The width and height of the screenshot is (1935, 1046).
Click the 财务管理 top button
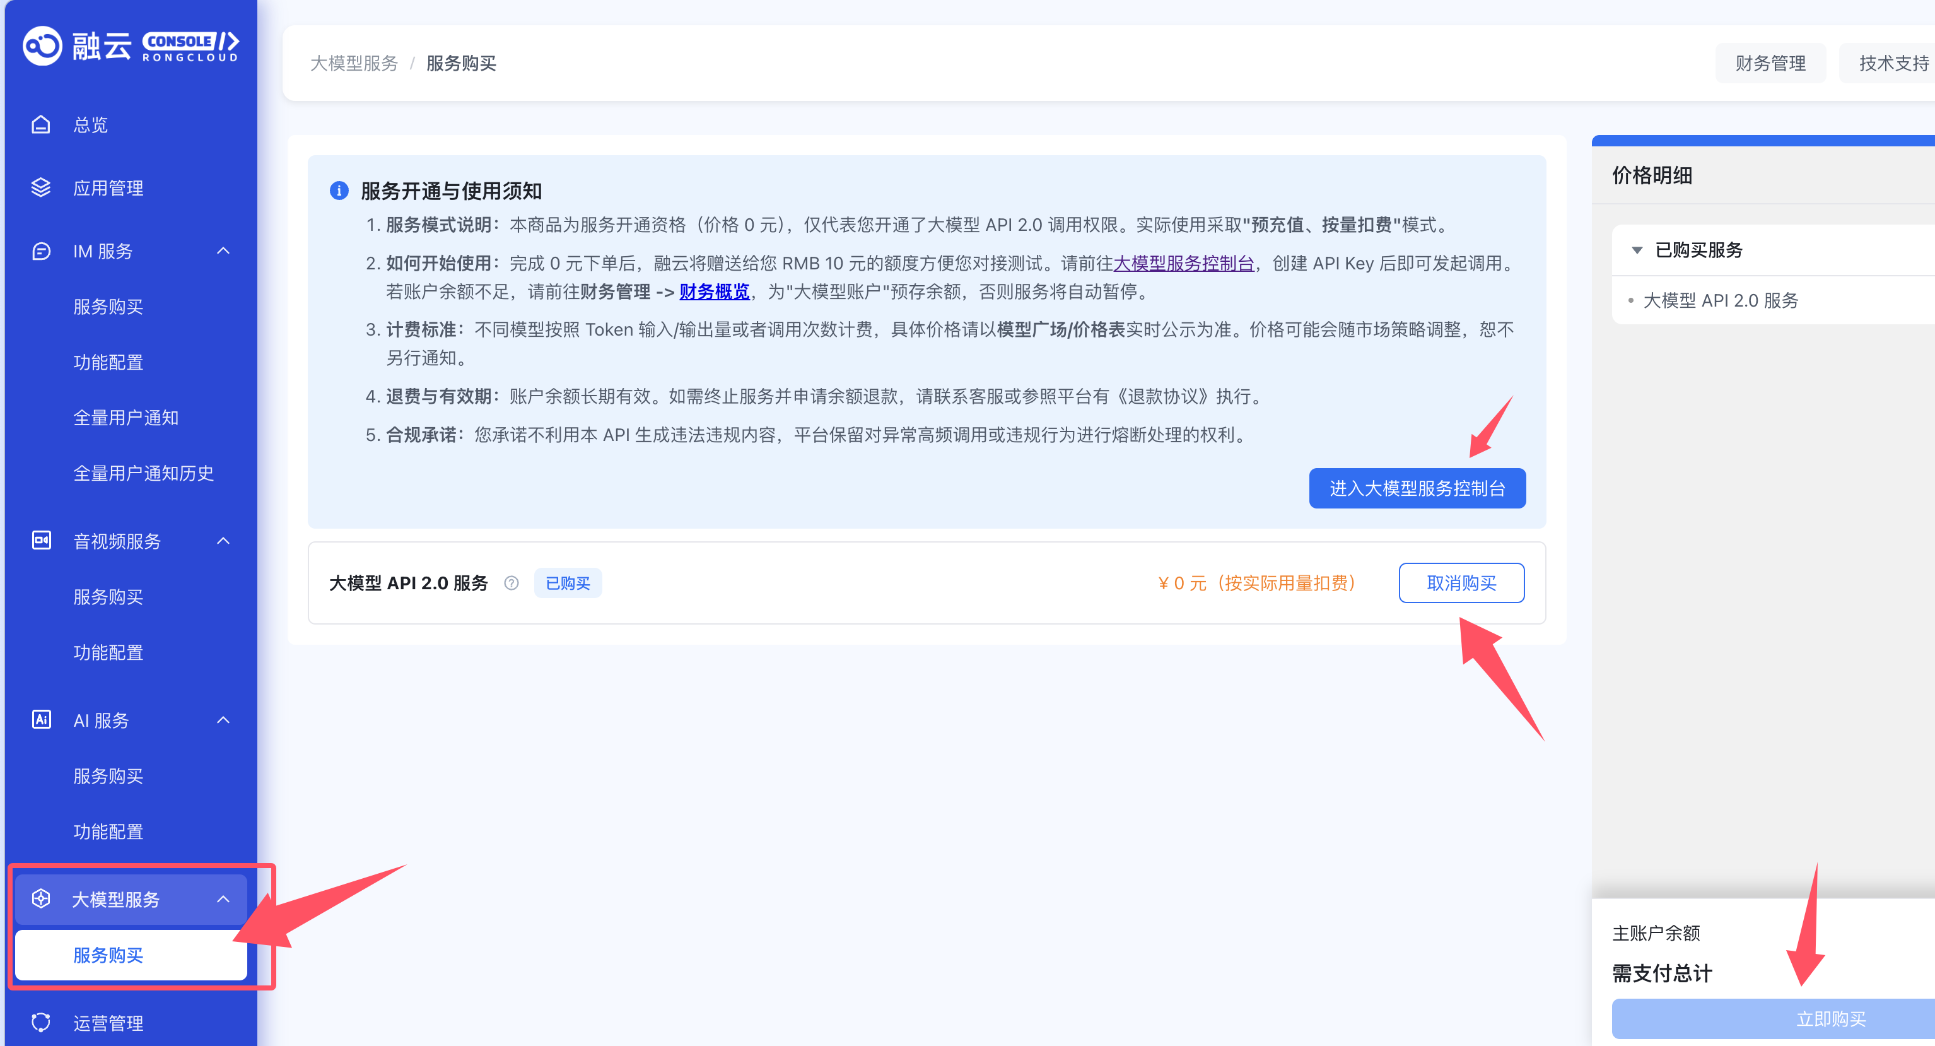pyautogui.click(x=1770, y=63)
